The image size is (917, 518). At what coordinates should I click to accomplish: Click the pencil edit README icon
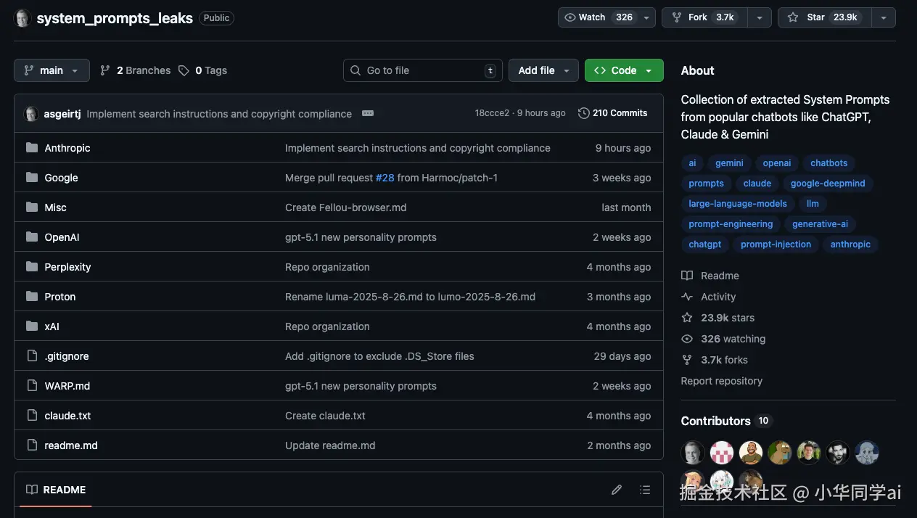[617, 490]
